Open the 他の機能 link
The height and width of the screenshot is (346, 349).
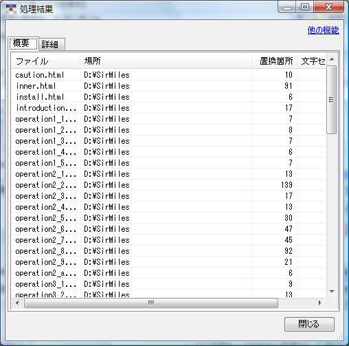coord(323,30)
